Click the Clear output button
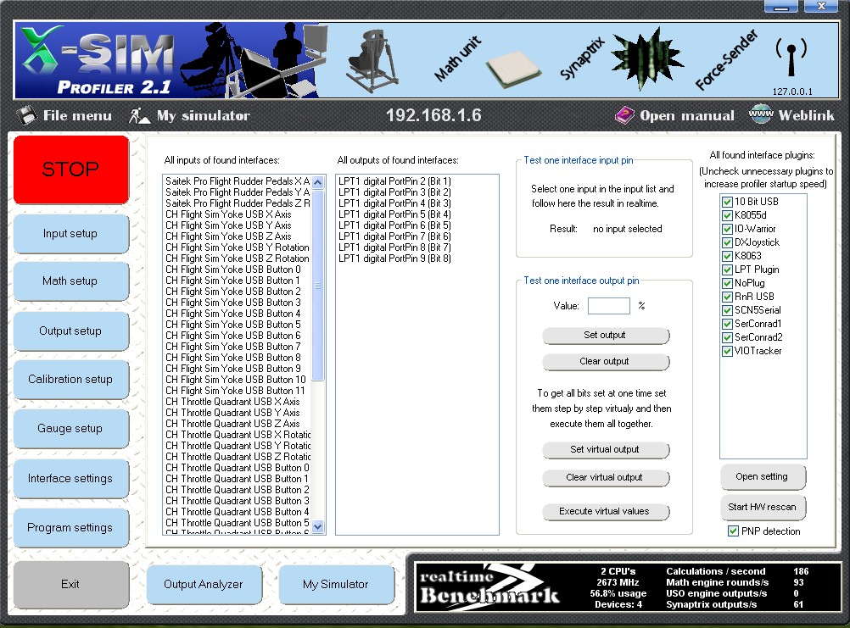 click(x=606, y=361)
